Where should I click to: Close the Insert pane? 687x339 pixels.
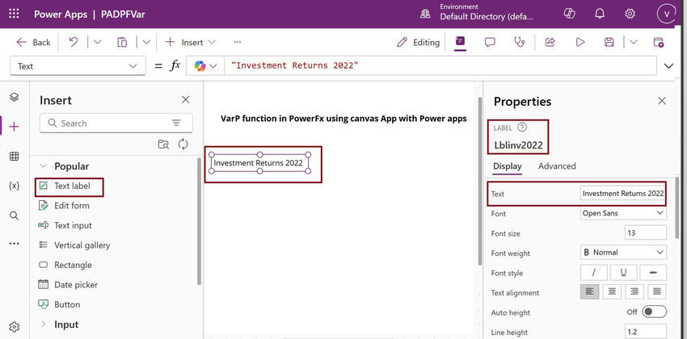186,100
